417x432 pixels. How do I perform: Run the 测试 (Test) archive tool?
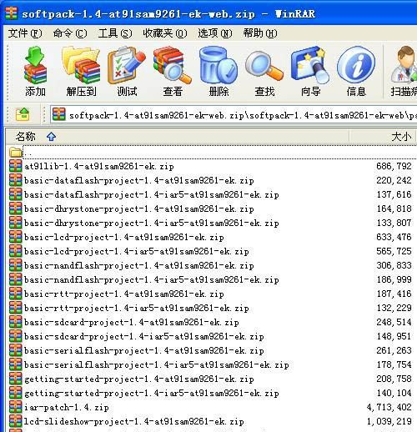coord(127,72)
